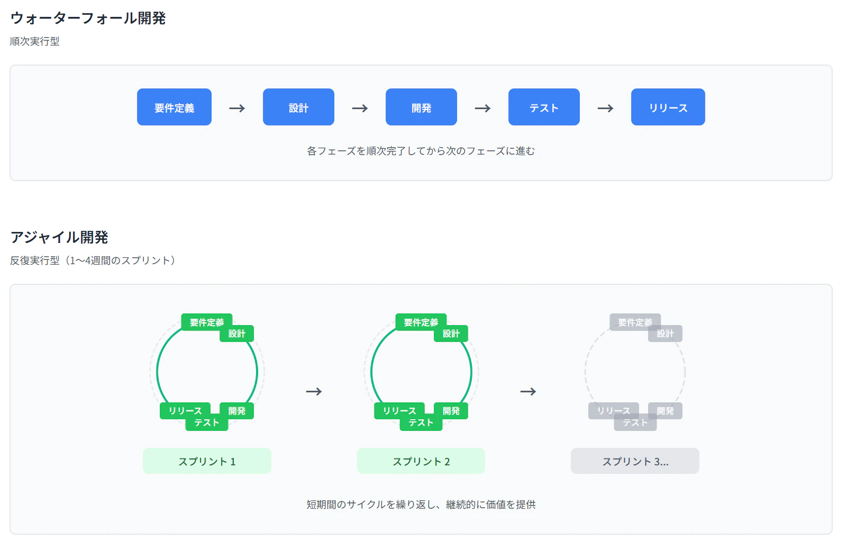Click the 順次実行型 subtitle
Image resolution: width=847 pixels, height=540 pixels.
[35, 41]
